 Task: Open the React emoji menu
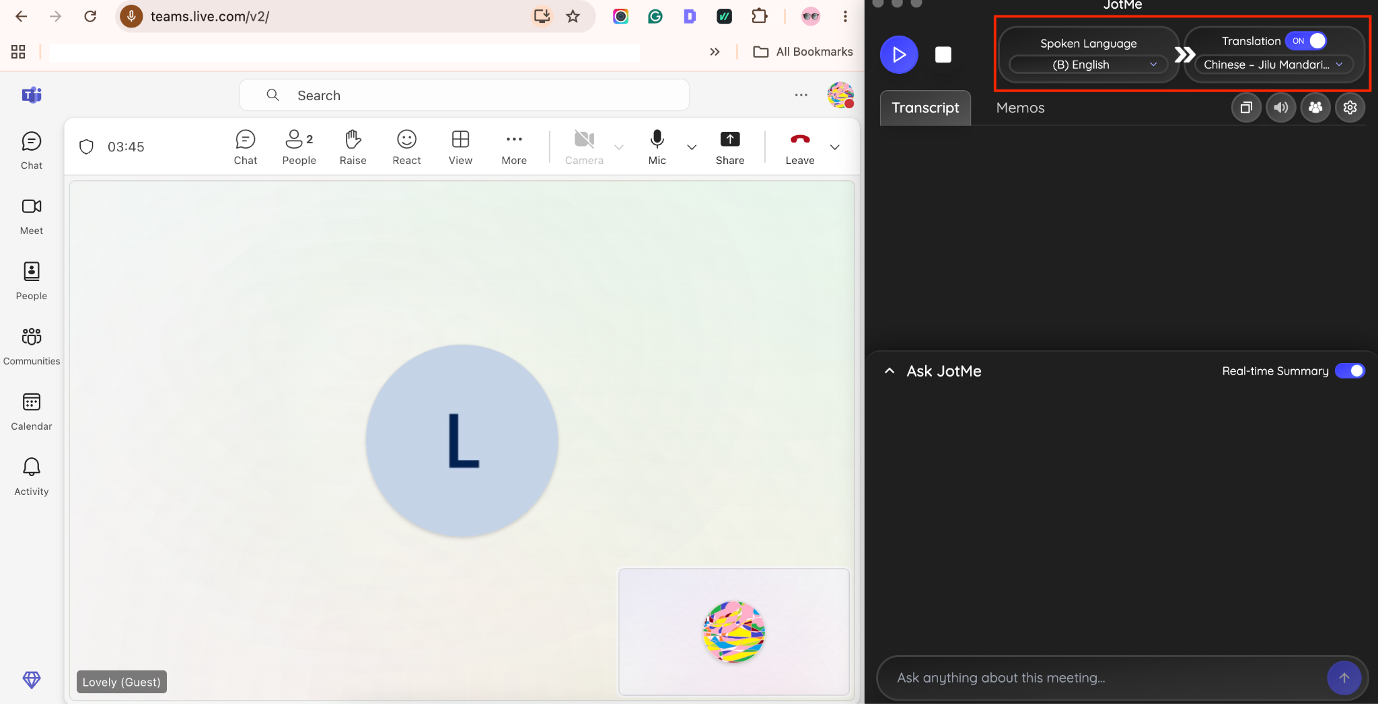(407, 147)
